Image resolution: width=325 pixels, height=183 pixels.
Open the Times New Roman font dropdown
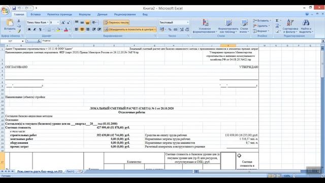coord(48,22)
